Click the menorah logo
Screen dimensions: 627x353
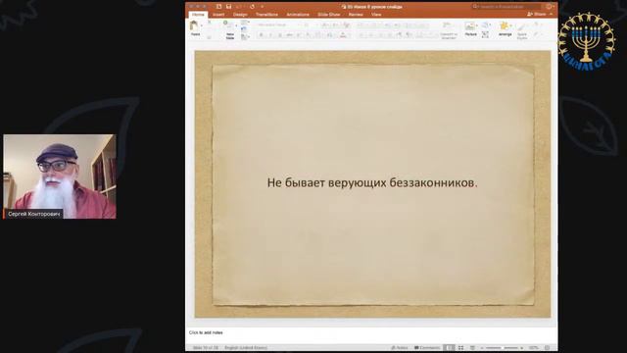(x=587, y=41)
